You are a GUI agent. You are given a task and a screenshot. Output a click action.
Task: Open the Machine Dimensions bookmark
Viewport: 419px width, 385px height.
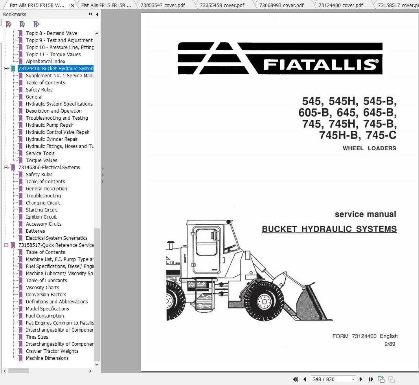47,358
